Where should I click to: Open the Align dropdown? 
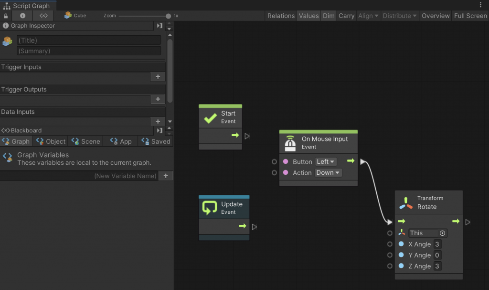point(368,16)
